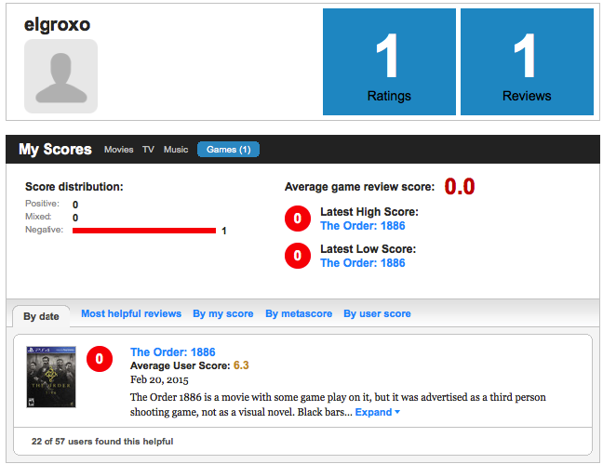Switch My Scores to the TV tab

(x=149, y=150)
